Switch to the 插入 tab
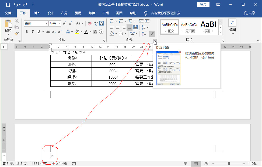This screenshot has width=262, height=167. tap(37, 13)
